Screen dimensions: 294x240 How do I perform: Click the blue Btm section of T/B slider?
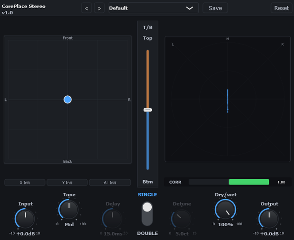tap(148, 140)
